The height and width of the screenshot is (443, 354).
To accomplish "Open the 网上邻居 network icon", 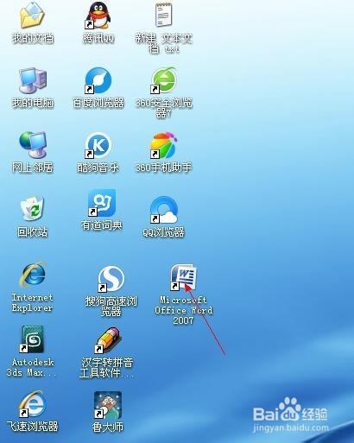I will tap(32, 145).
